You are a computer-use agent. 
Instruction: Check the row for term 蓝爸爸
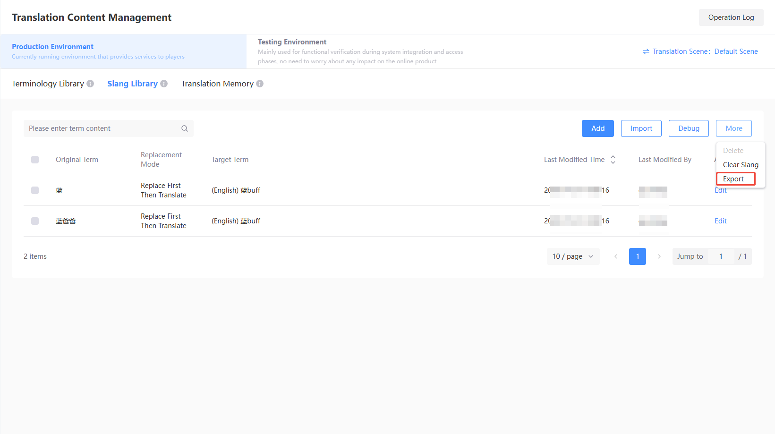(x=35, y=221)
